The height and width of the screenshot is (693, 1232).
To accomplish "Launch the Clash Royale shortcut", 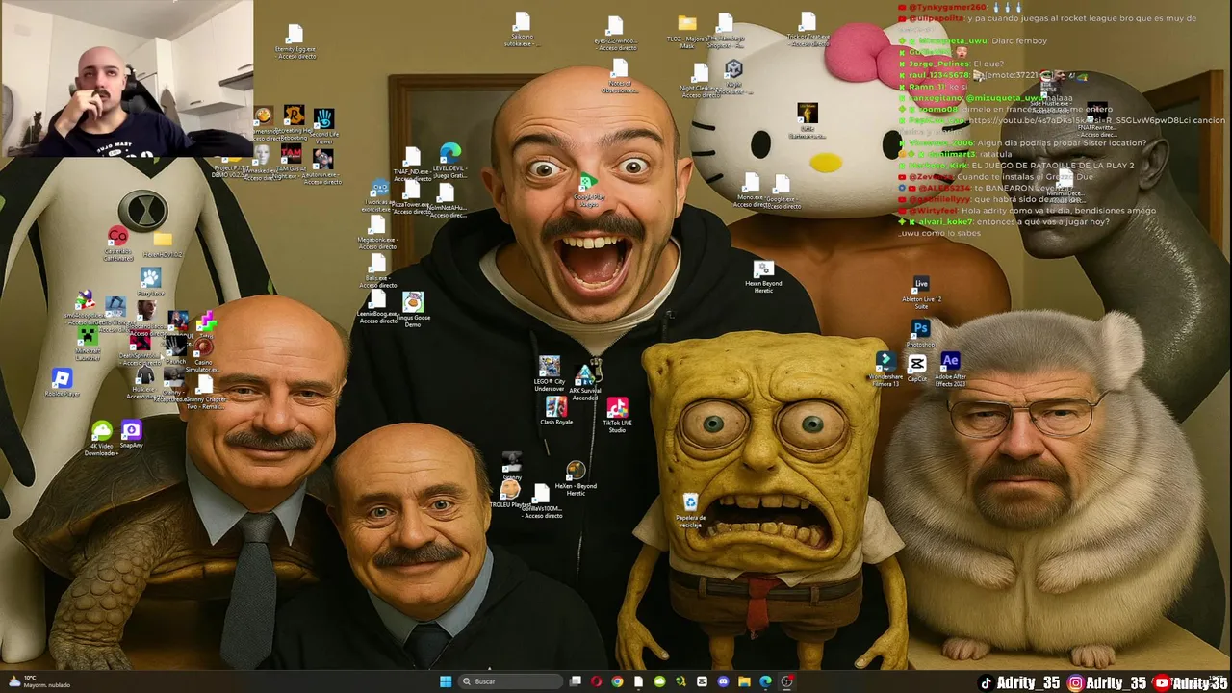I will (x=556, y=411).
